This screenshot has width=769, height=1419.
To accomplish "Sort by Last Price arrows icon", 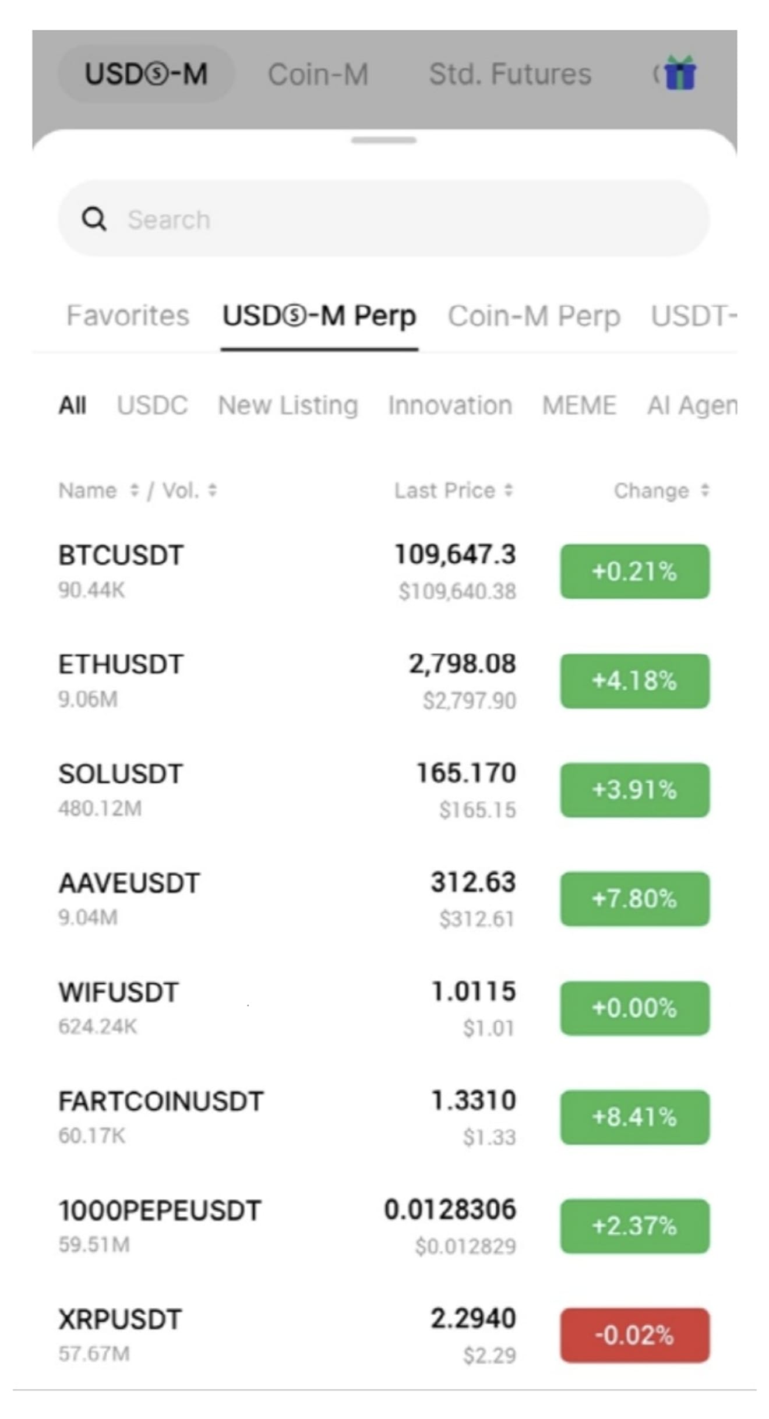I will [509, 490].
